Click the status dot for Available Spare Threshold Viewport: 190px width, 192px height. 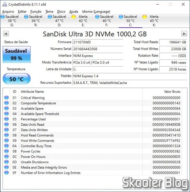click(x=7, y=114)
